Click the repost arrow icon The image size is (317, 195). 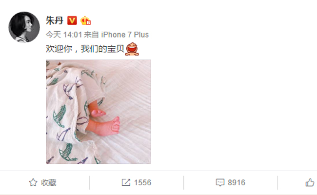point(126,182)
